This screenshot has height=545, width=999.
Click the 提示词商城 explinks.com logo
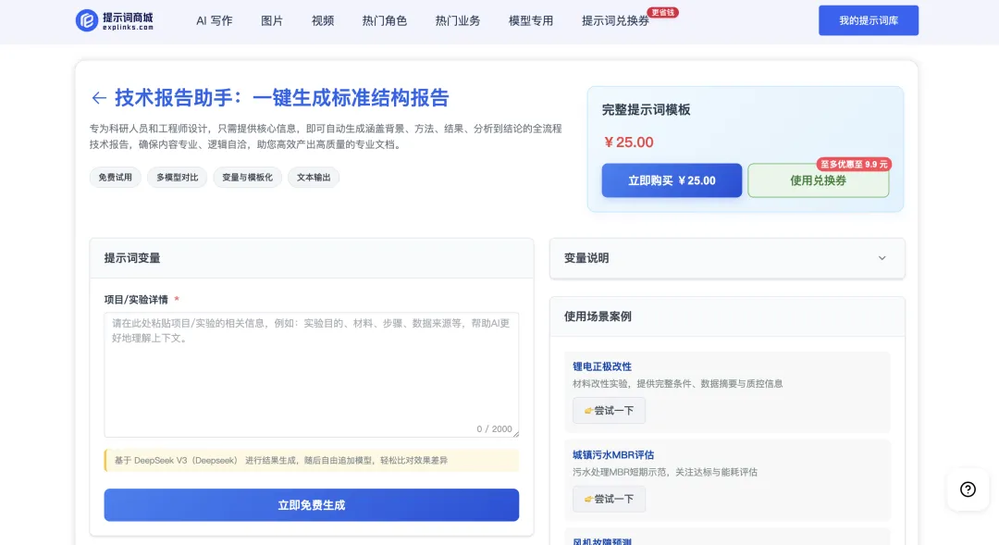[x=115, y=20]
